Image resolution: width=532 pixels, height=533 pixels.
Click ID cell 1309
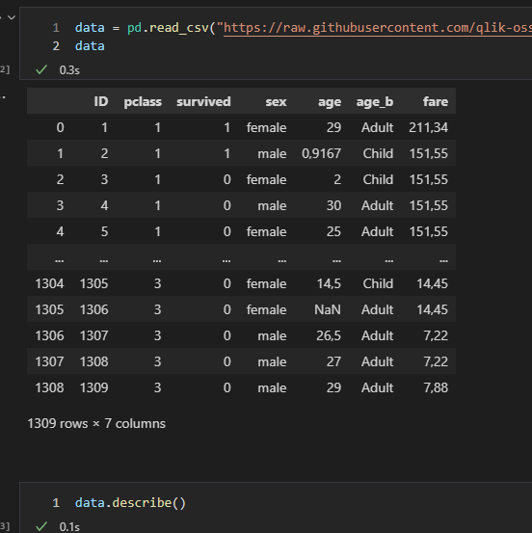tap(93, 387)
